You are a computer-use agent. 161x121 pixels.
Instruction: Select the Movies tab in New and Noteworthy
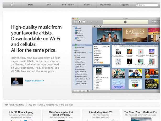point(124,46)
